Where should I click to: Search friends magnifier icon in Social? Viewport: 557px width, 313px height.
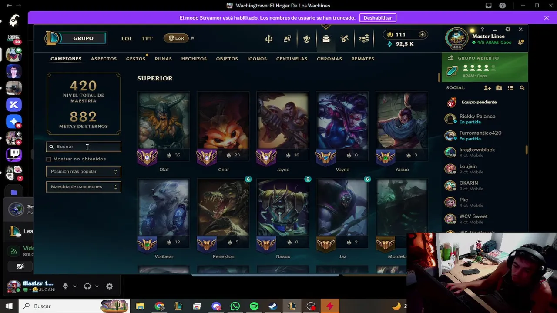(522, 88)
